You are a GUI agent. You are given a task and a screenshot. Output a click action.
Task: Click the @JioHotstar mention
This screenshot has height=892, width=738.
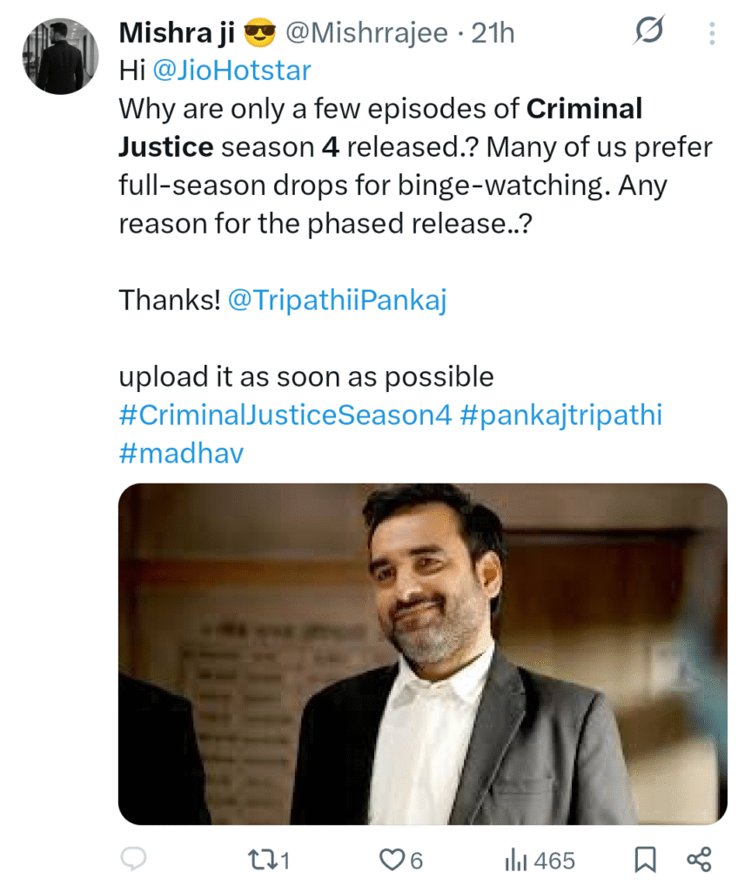click(x=231, y=71)
